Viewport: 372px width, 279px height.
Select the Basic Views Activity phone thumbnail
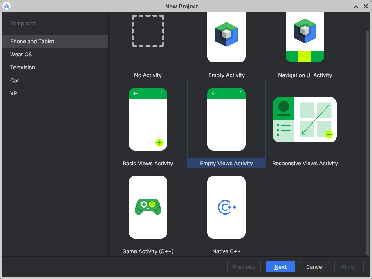coord(148,119)
